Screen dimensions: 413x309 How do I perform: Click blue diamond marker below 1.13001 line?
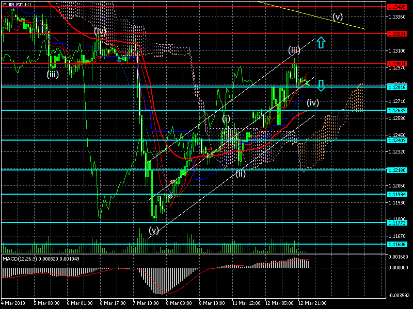point(119,60)
